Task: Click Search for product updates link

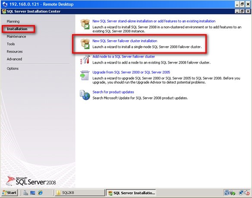Action: (113, 92)
